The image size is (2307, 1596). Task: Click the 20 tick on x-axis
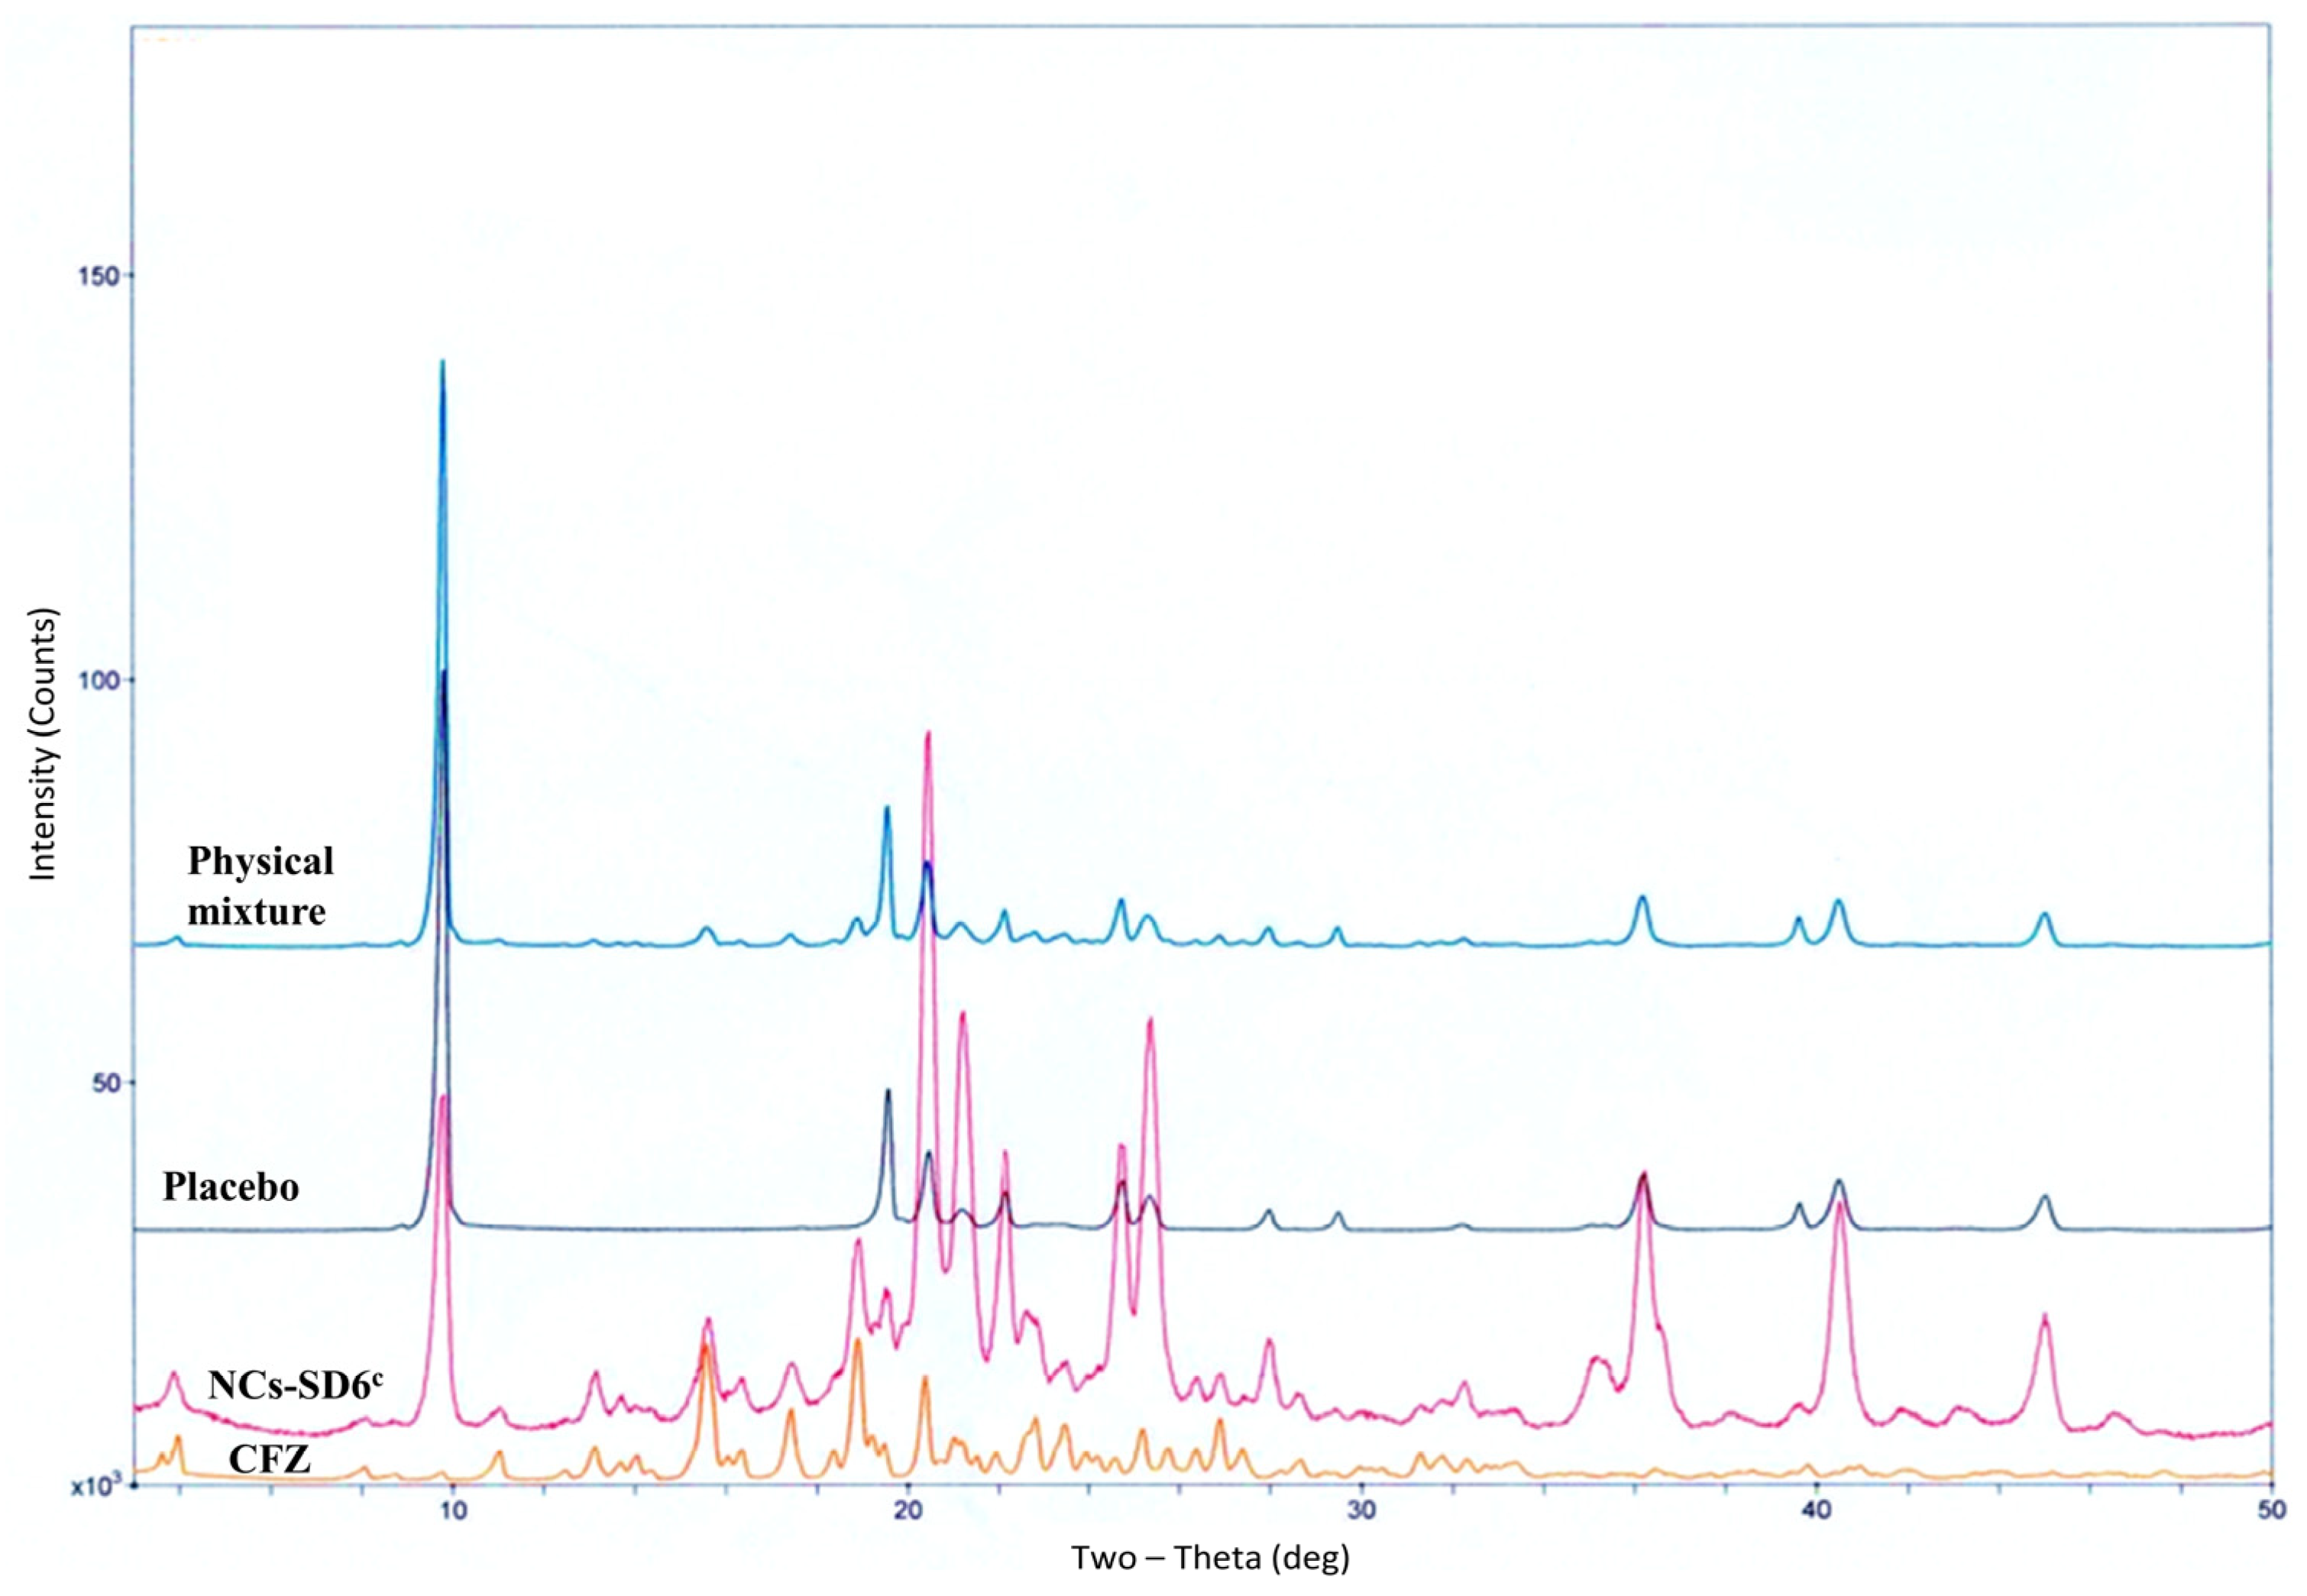[x=908, y=1510]
